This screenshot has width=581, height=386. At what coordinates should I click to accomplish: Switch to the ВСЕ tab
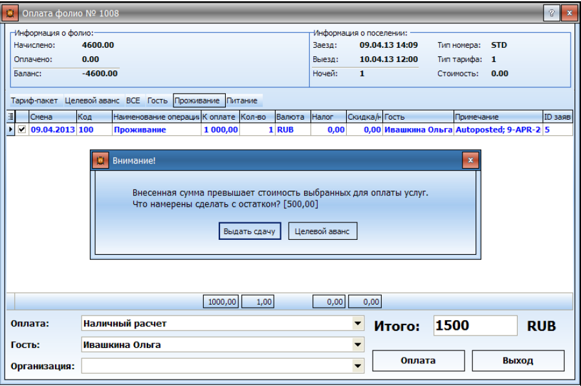(133, 100)
